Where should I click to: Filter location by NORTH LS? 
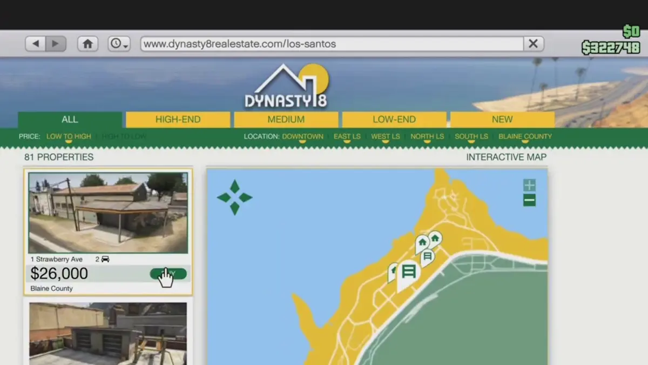click(x=428, y=136)
